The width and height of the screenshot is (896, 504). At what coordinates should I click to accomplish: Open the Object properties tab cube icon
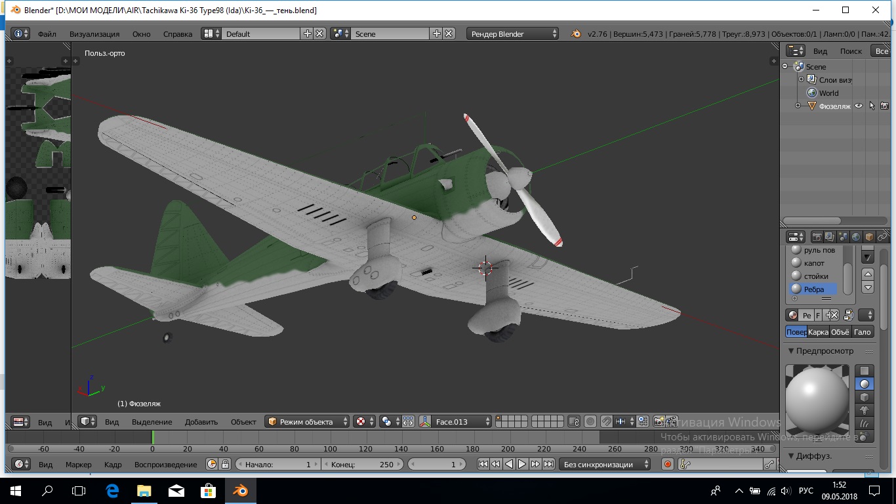[869, 237]
